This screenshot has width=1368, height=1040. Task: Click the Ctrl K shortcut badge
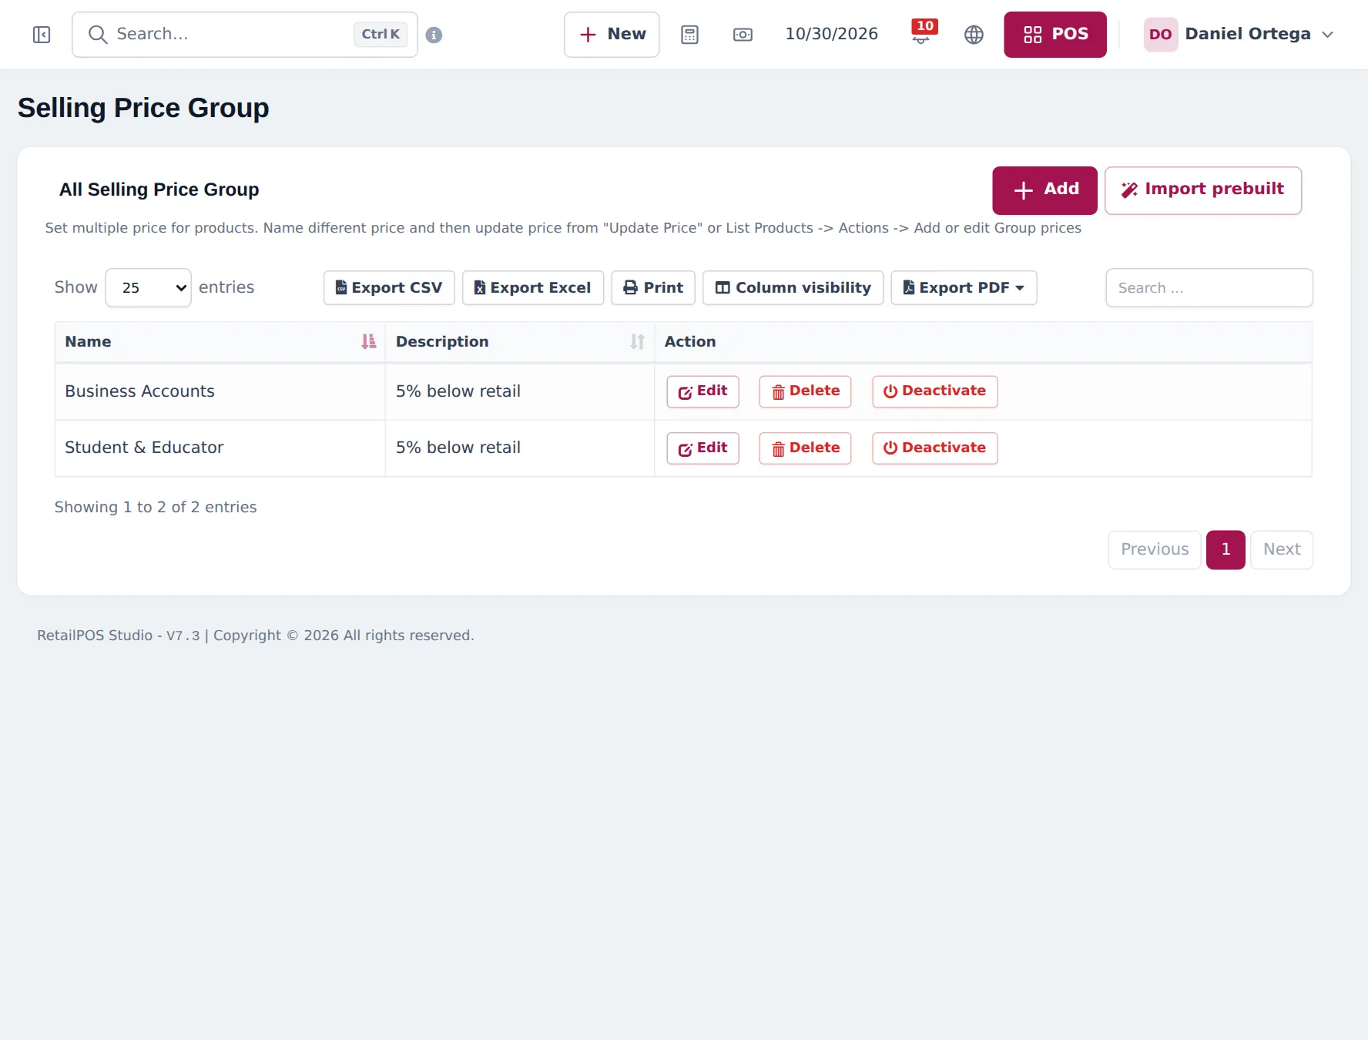pos(381,35)
